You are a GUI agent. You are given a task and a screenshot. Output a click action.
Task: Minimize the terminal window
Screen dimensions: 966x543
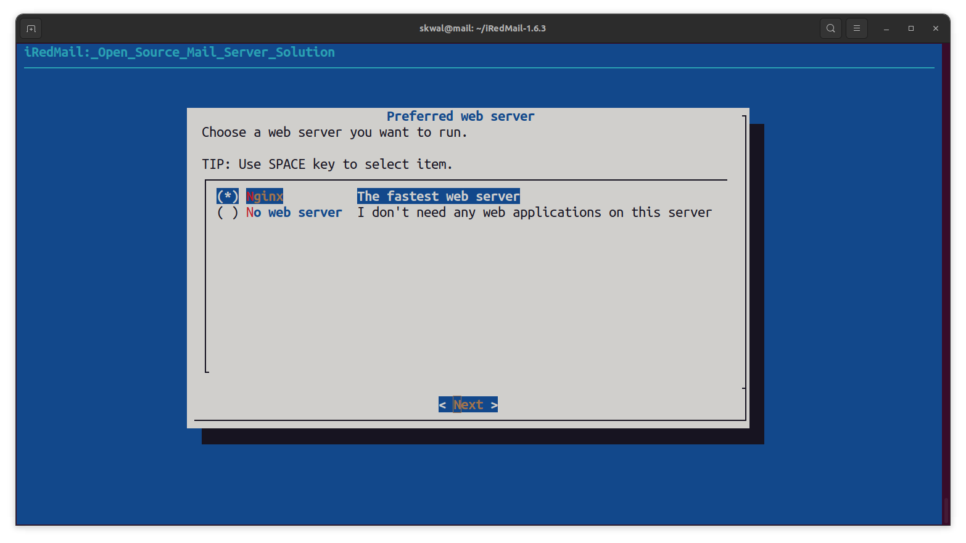click(886, 28)
